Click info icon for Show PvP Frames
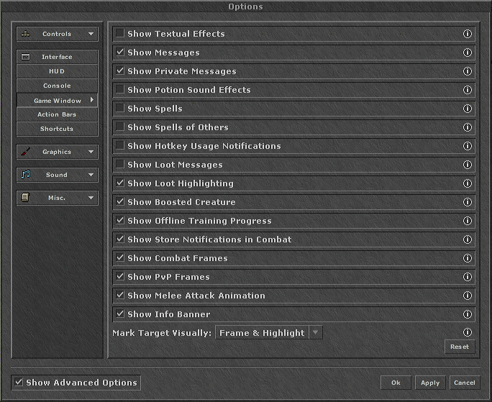Image resolution: width=492 pixels, height=402 pixels. 468,277
